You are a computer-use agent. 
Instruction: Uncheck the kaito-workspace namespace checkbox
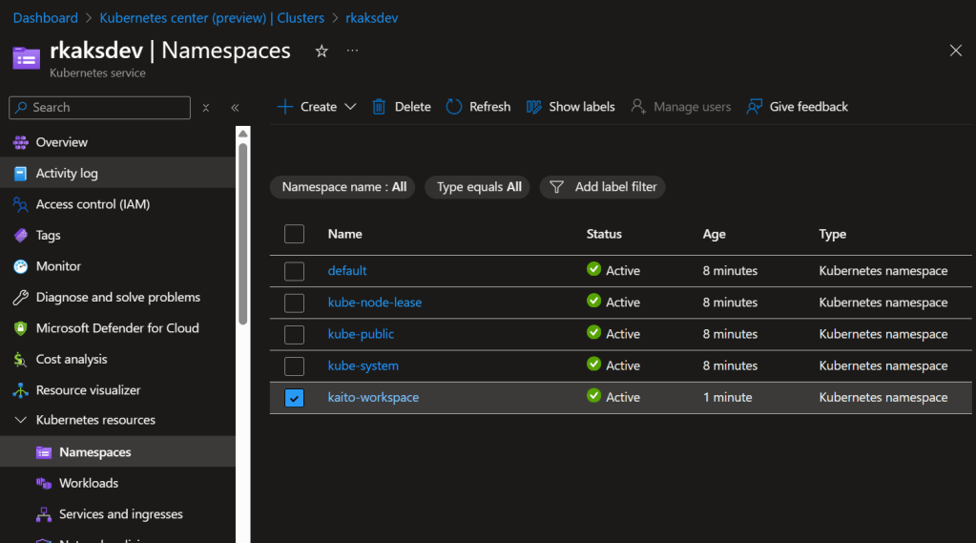point(295,398)
